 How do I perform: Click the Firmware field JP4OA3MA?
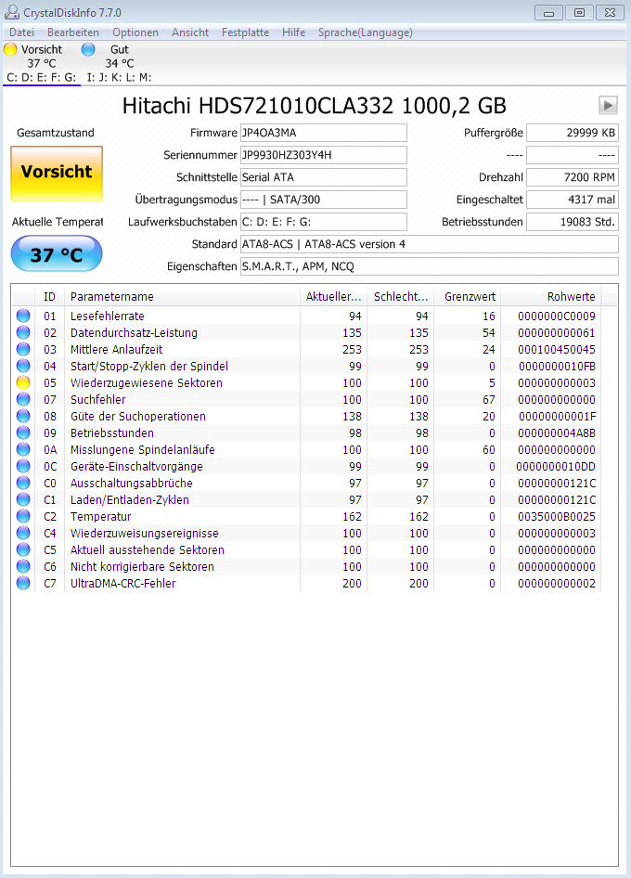324,133
